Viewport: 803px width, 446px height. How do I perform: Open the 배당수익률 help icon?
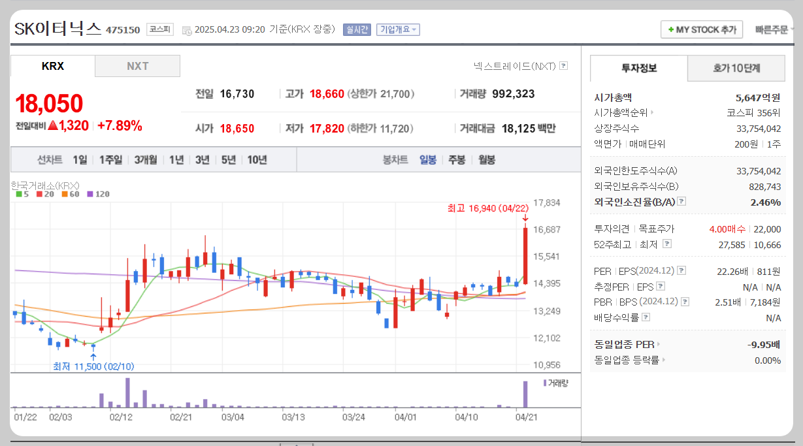(646, 316)
